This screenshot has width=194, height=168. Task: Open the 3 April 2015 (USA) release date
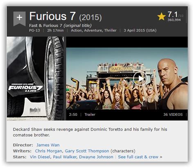point(140,30)
